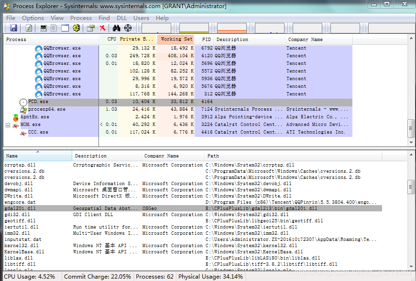416x281 pixels.
Task: Open System Information from the toolbar
Action: (44, 28)
